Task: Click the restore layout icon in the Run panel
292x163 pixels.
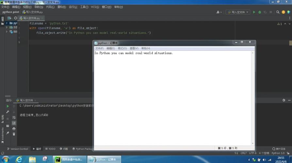Action: (x=8, y=126)
